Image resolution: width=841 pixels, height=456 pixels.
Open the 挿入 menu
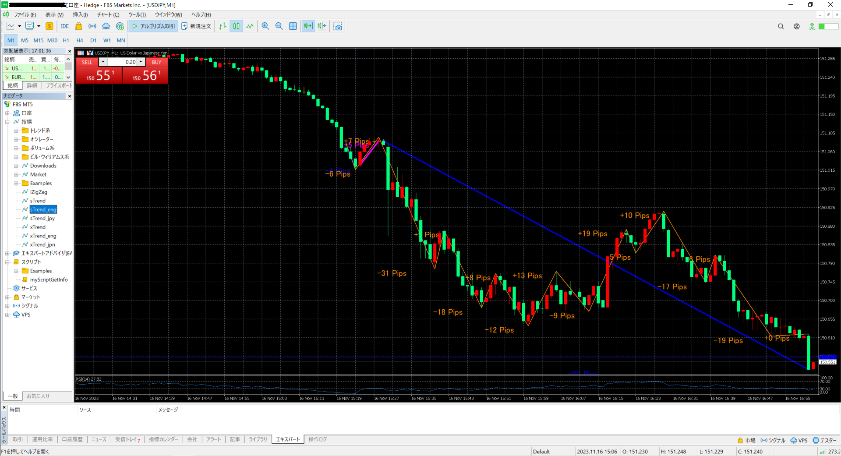(x=80, y=15)
